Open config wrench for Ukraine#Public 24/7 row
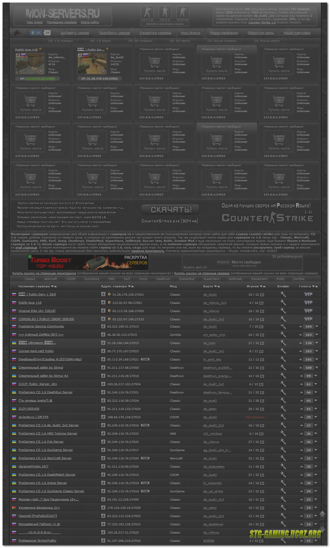 [283, 466]
